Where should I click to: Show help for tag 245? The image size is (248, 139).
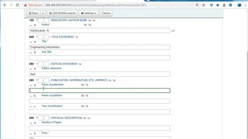36,37
